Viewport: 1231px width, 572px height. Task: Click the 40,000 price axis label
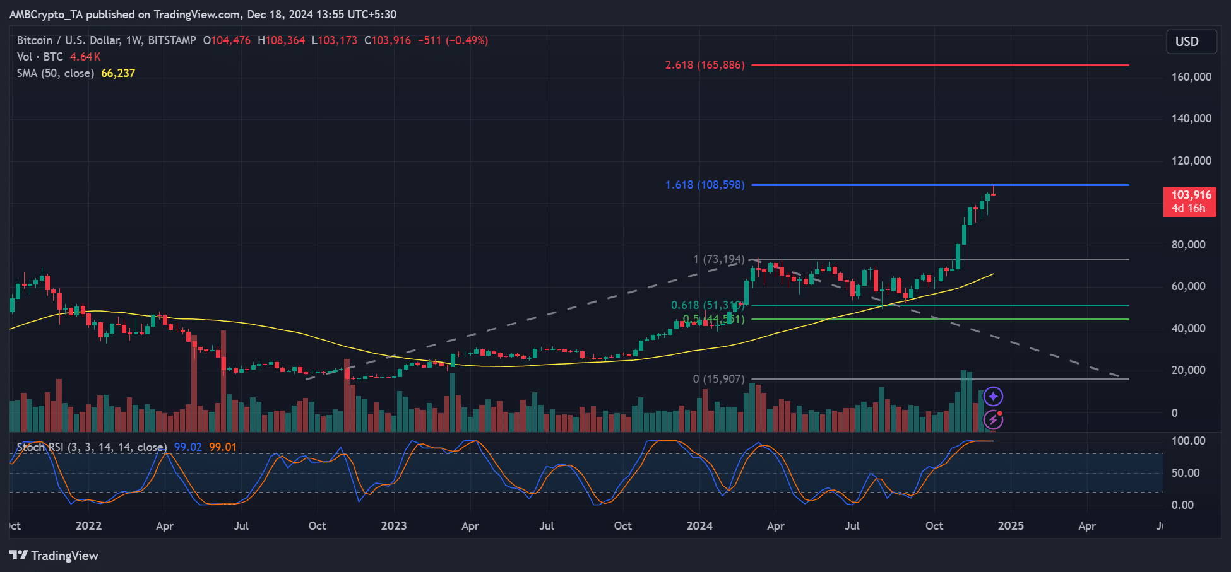[1189, 329]
